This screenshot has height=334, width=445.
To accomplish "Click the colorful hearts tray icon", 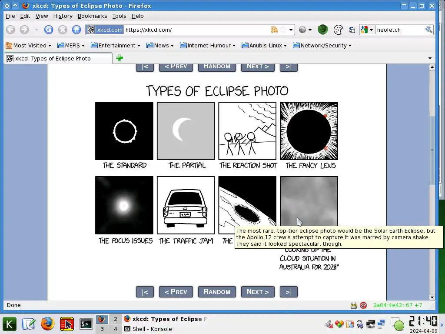I will point(339,324).
